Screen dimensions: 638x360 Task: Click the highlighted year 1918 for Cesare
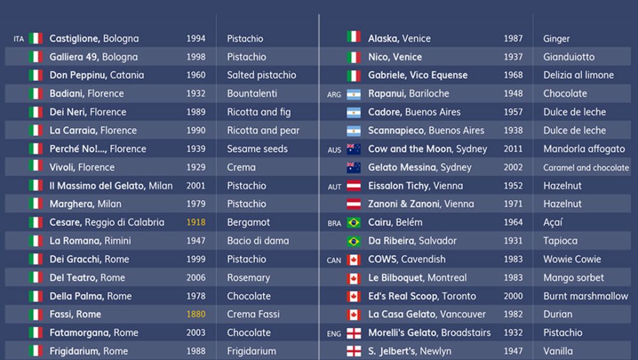[196, 223]
